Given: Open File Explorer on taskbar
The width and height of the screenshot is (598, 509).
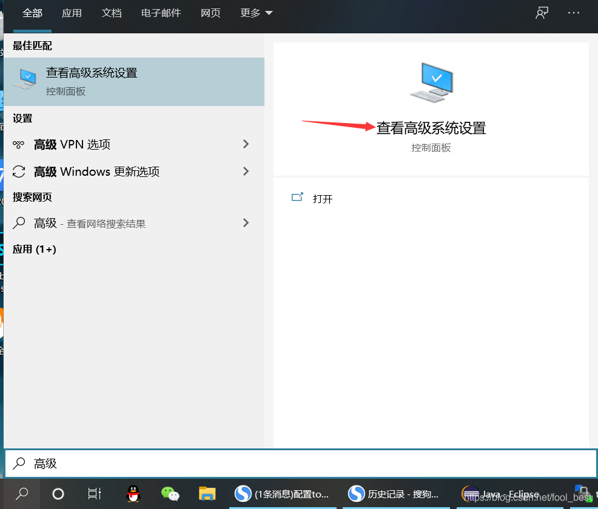Looking at the screenshot, I should click(207, 494).
